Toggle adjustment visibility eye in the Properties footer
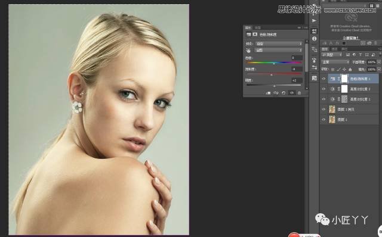The height and width of the screenshot is (237, 382). 292,93
